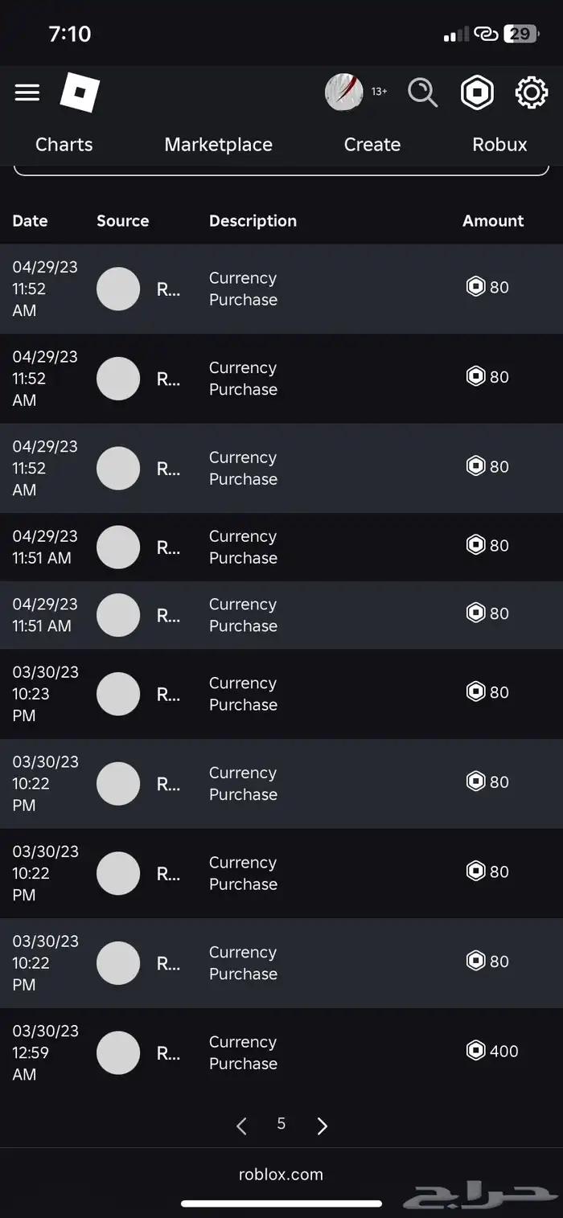563x1218 pixels.
Task: Tap the Robux icon beside the 400 amount
Action: click(x=475, y=1051)
